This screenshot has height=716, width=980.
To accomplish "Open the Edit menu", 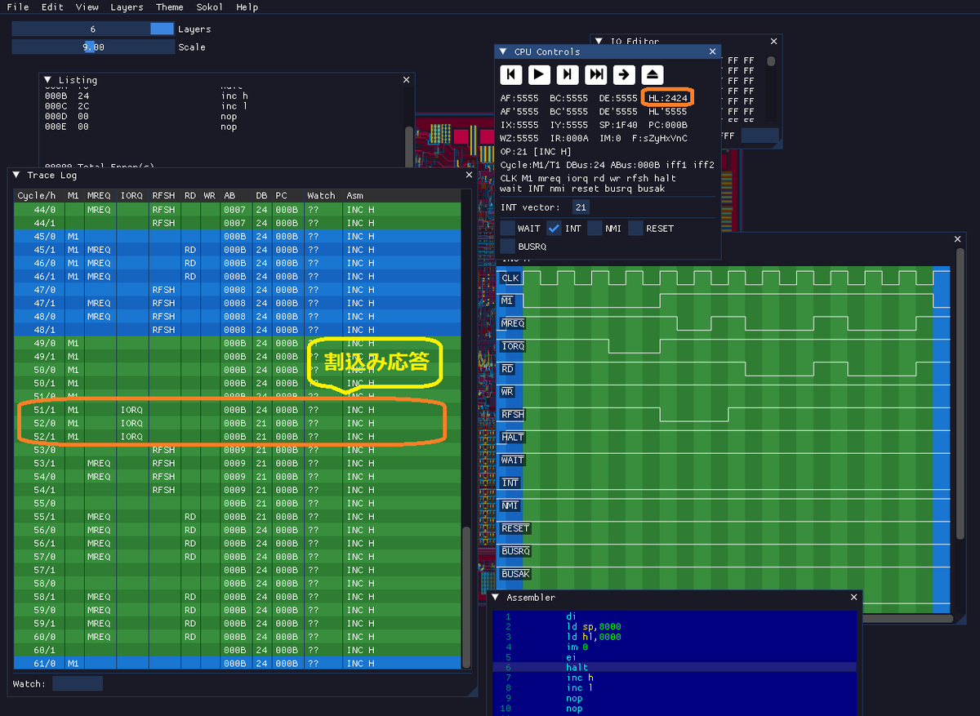I will click(52, 7).
